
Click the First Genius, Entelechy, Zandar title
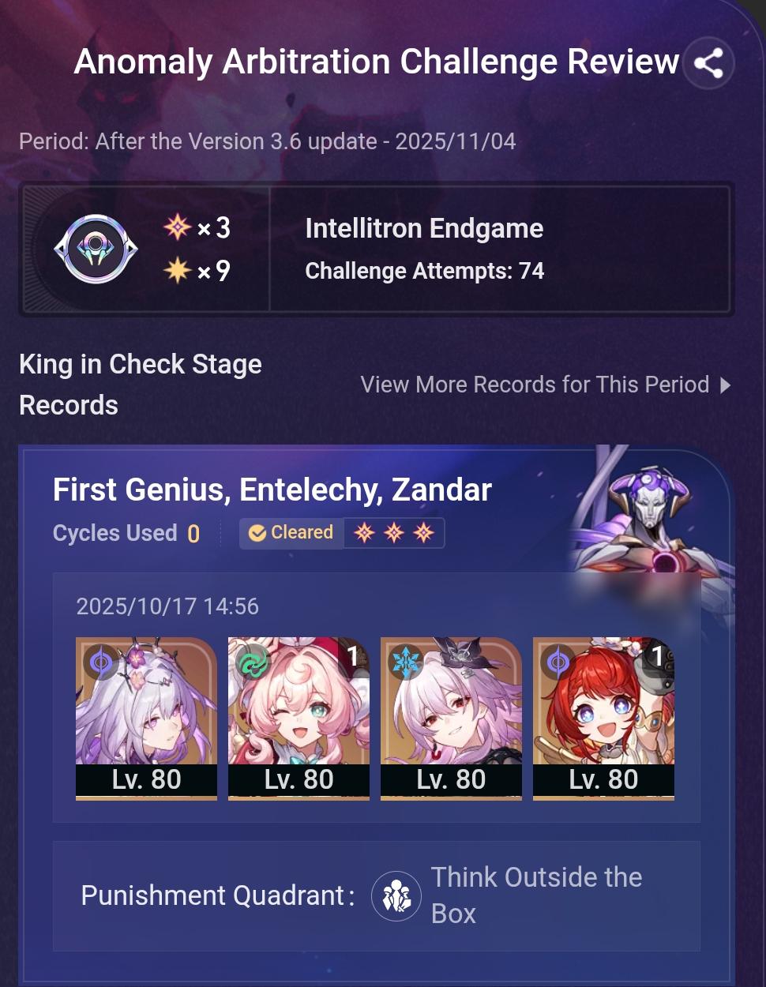[x=272, y=490]
